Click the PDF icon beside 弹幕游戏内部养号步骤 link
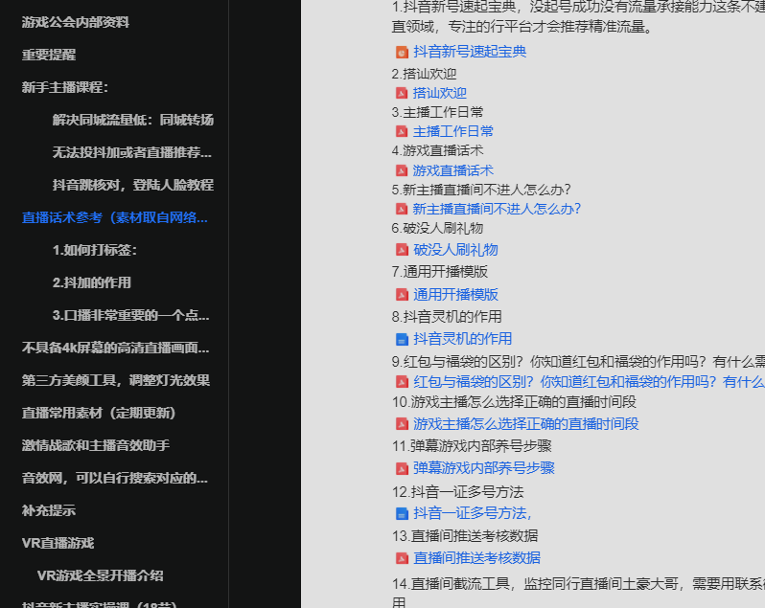 pos(402,468)
